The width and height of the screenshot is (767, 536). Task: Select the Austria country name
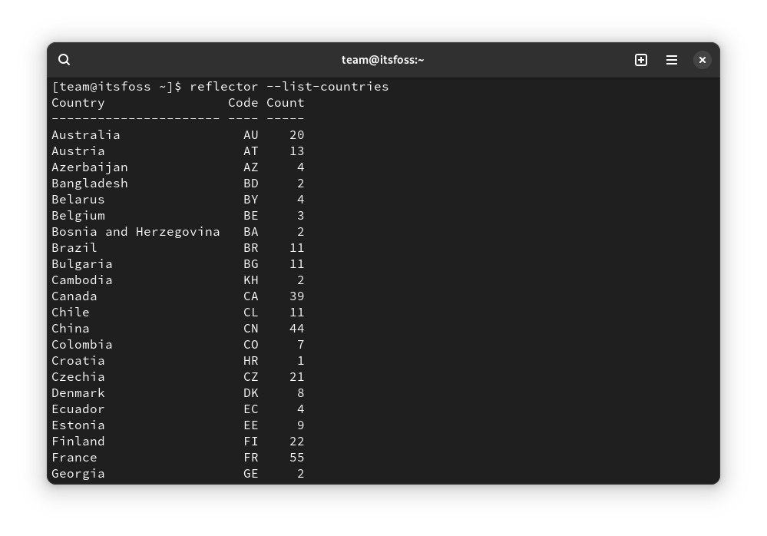pos(78,151)
